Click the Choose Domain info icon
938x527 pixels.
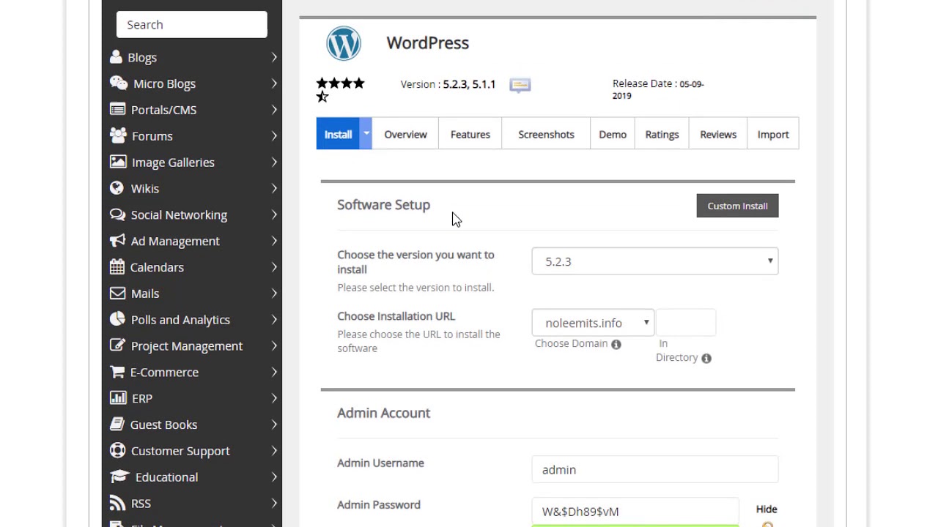616,344
